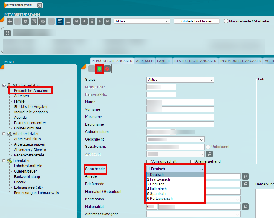Tick the Vormundschaft checkbox

(x=149, y=161)
